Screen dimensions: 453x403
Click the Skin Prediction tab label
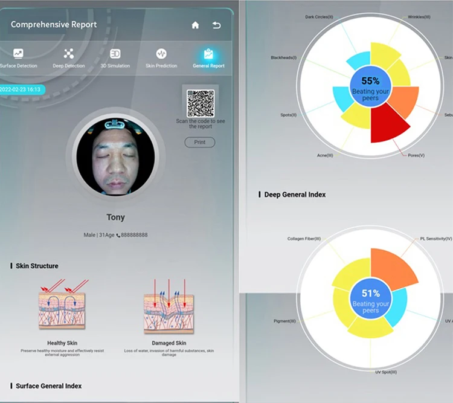[x=161, y=66]
